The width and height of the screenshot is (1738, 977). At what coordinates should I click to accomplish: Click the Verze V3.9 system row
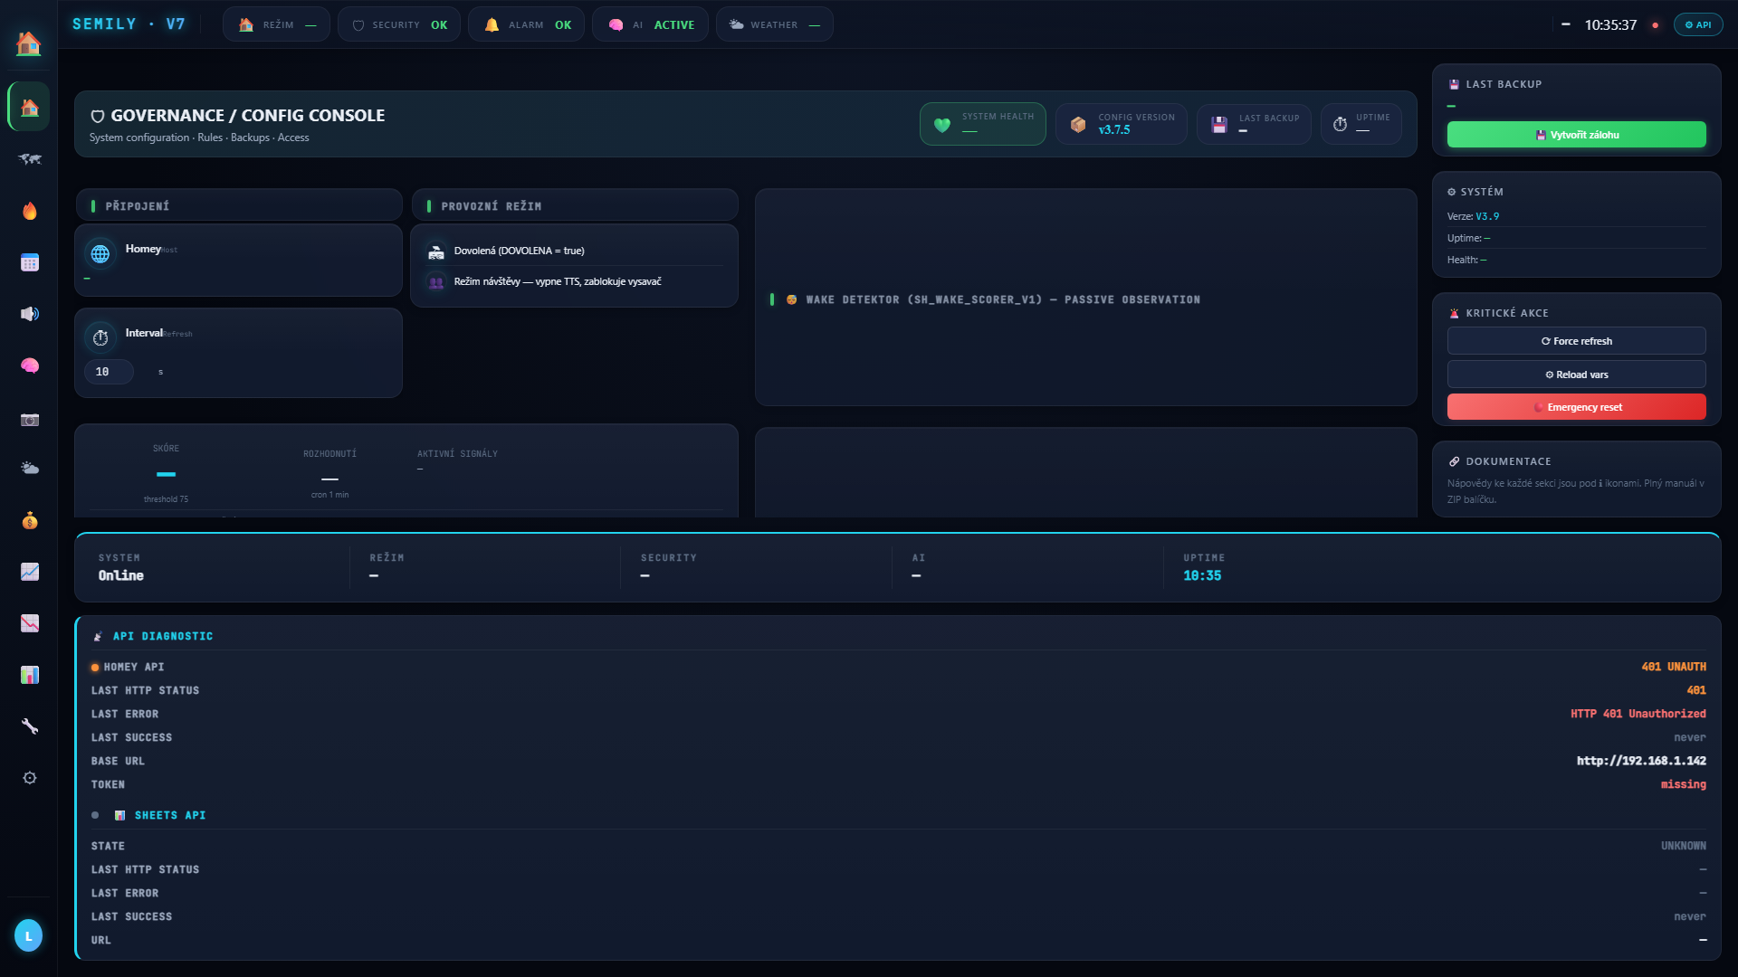(x=1576, y=216)
